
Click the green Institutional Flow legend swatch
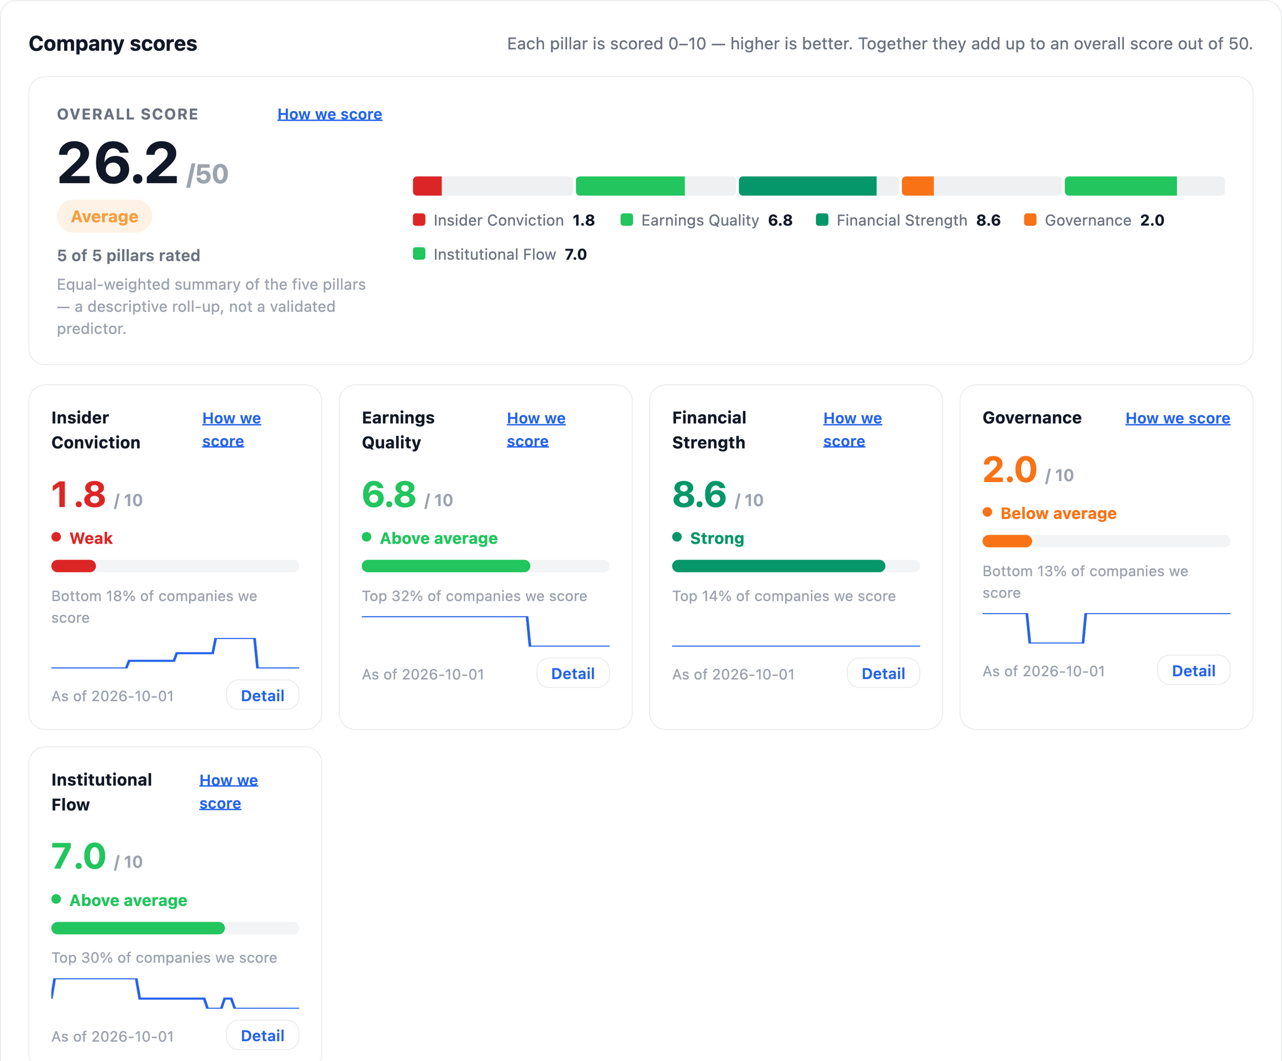point(419,254)
